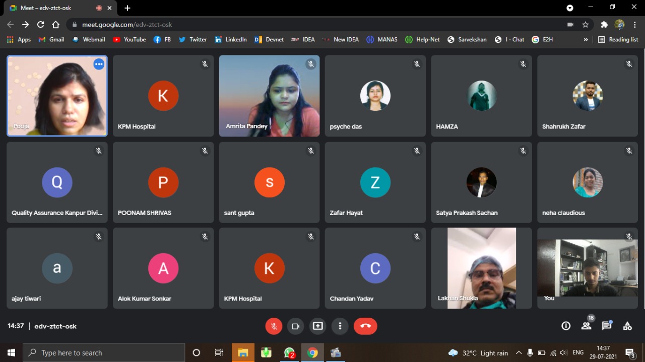This screenshot has width=645, height=362.
Task: Open the meeting details info icon
Action: coord(566,326)
